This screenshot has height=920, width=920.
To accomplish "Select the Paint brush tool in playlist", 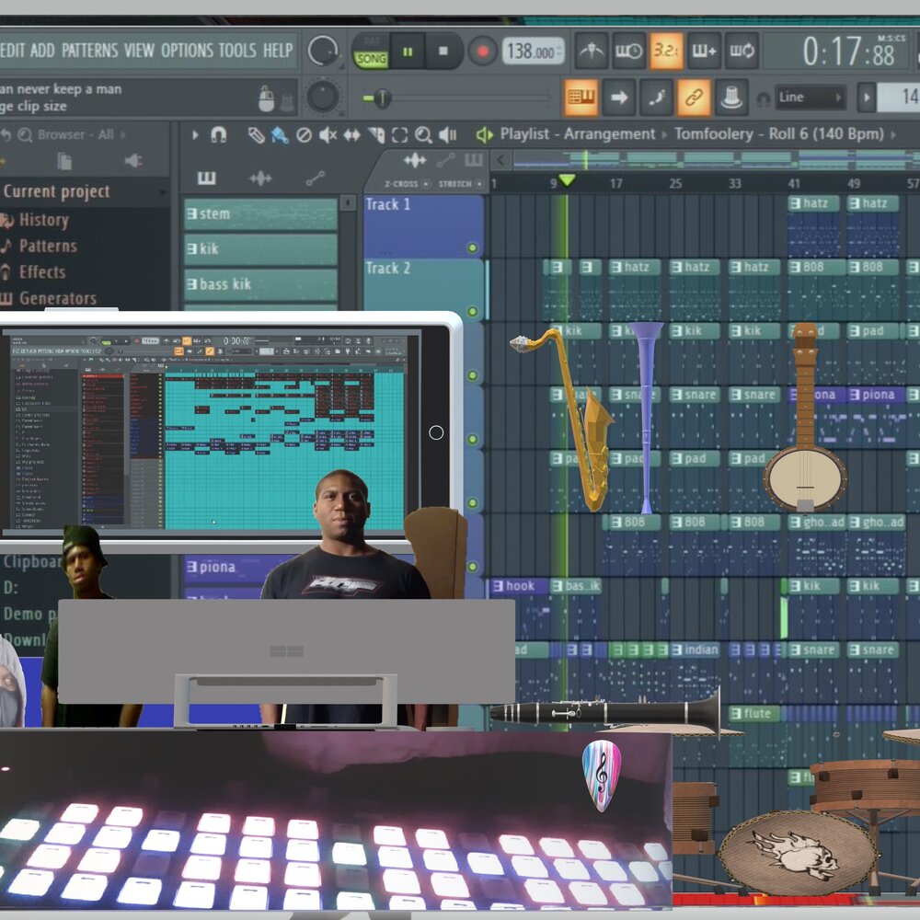I will point(280,135).
